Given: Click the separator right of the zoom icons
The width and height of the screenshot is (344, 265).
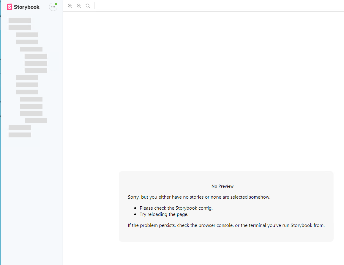Looking at the screenshot, I should (94, 6).
